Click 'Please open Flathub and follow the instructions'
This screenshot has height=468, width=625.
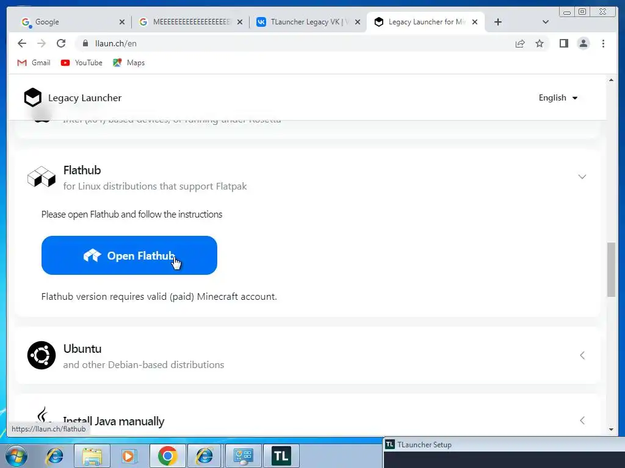coord(132,214)
